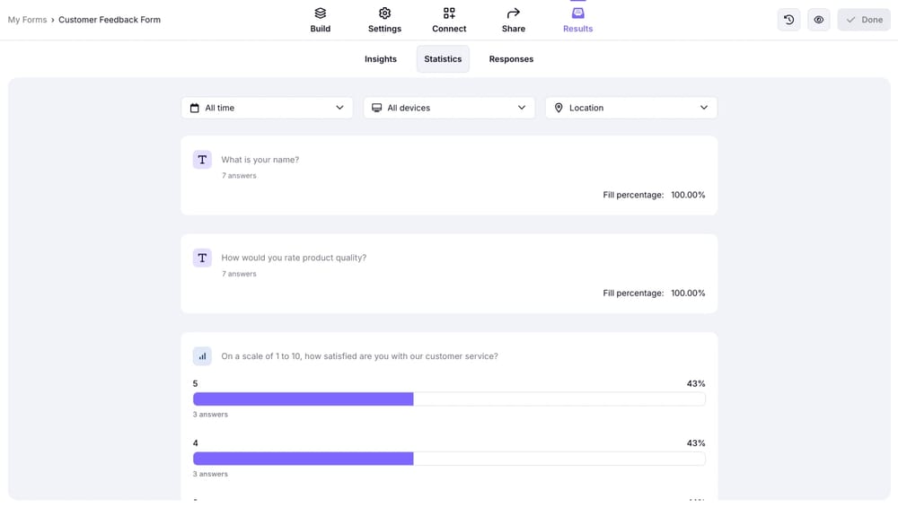This screenshot has height=508, width=898.
Task: Click the Results inbox icon
Action: tap(577, 13)
